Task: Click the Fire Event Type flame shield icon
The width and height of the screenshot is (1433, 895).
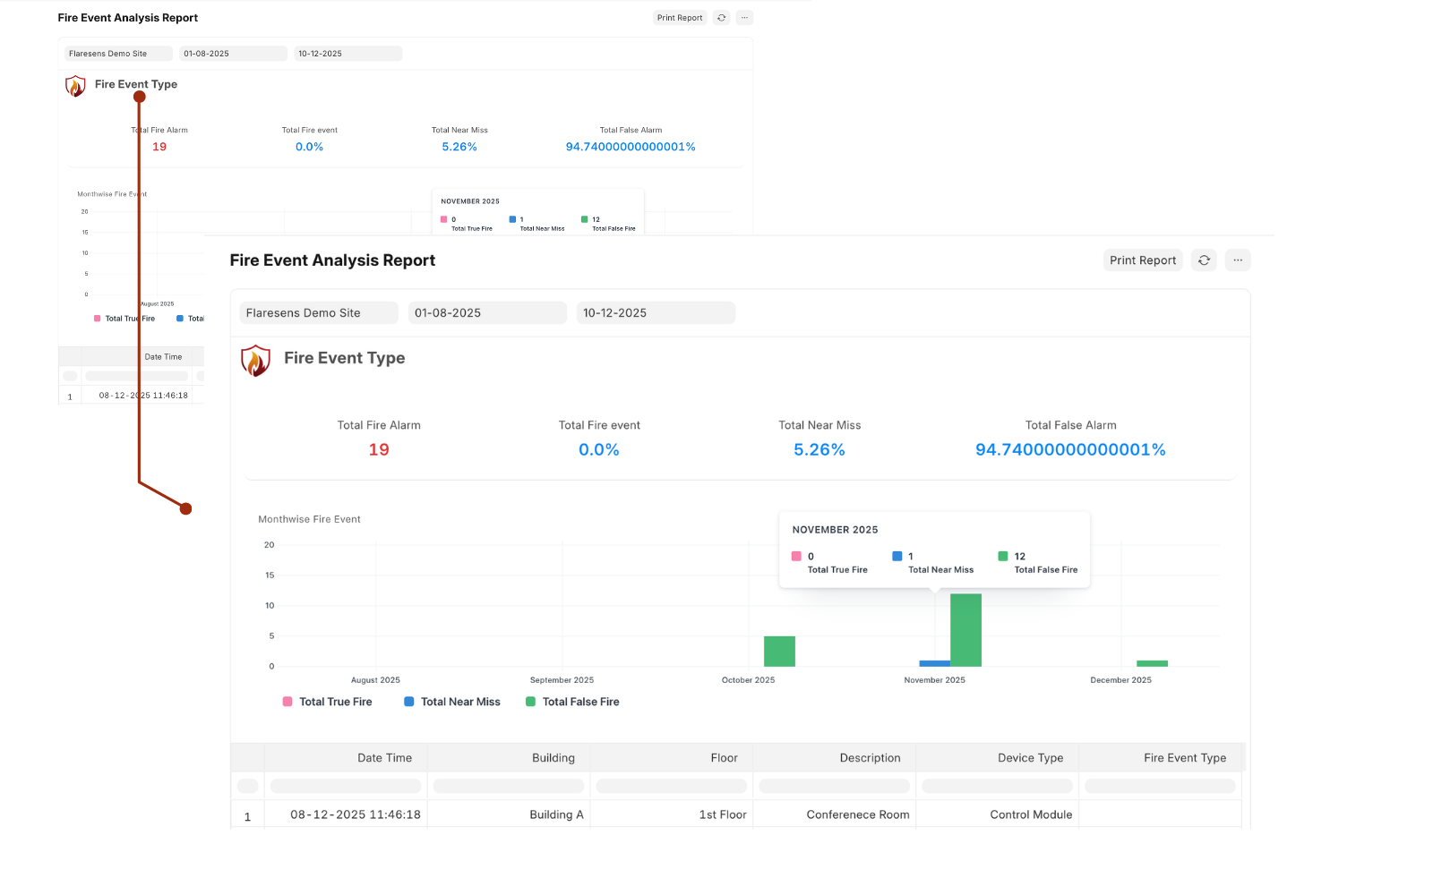Action: [255, 361]
